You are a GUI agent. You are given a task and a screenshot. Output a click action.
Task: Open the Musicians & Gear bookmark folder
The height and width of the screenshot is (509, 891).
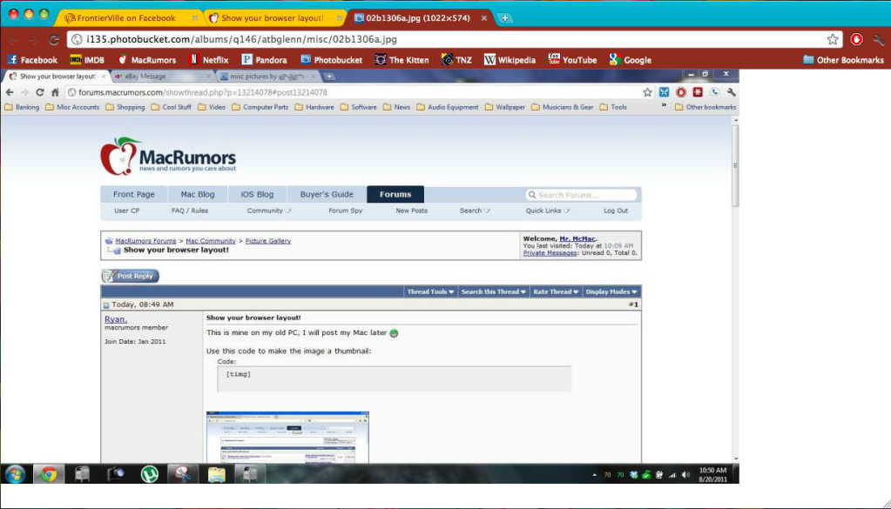pos(563,107)
